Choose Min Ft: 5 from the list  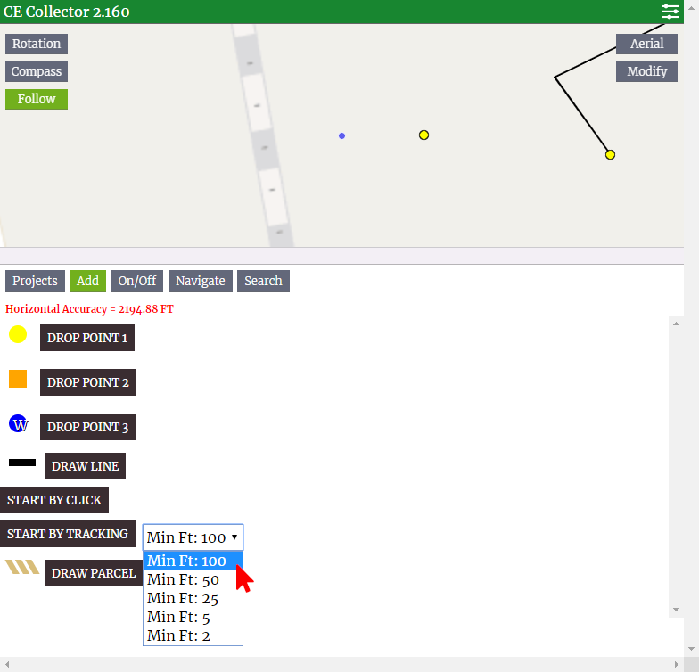coord(179,617)
